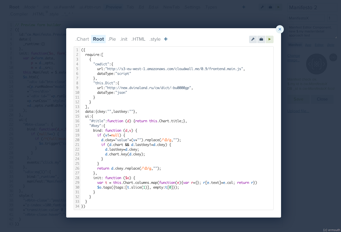The image size is (341, 232).
Task: Click inside the modal code editor on line 14
Action: (x=177, y=112)
